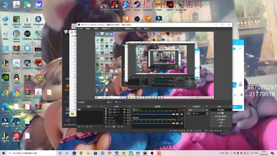
Task: Open source filters button above the sources panel
Action: [118, 102]
